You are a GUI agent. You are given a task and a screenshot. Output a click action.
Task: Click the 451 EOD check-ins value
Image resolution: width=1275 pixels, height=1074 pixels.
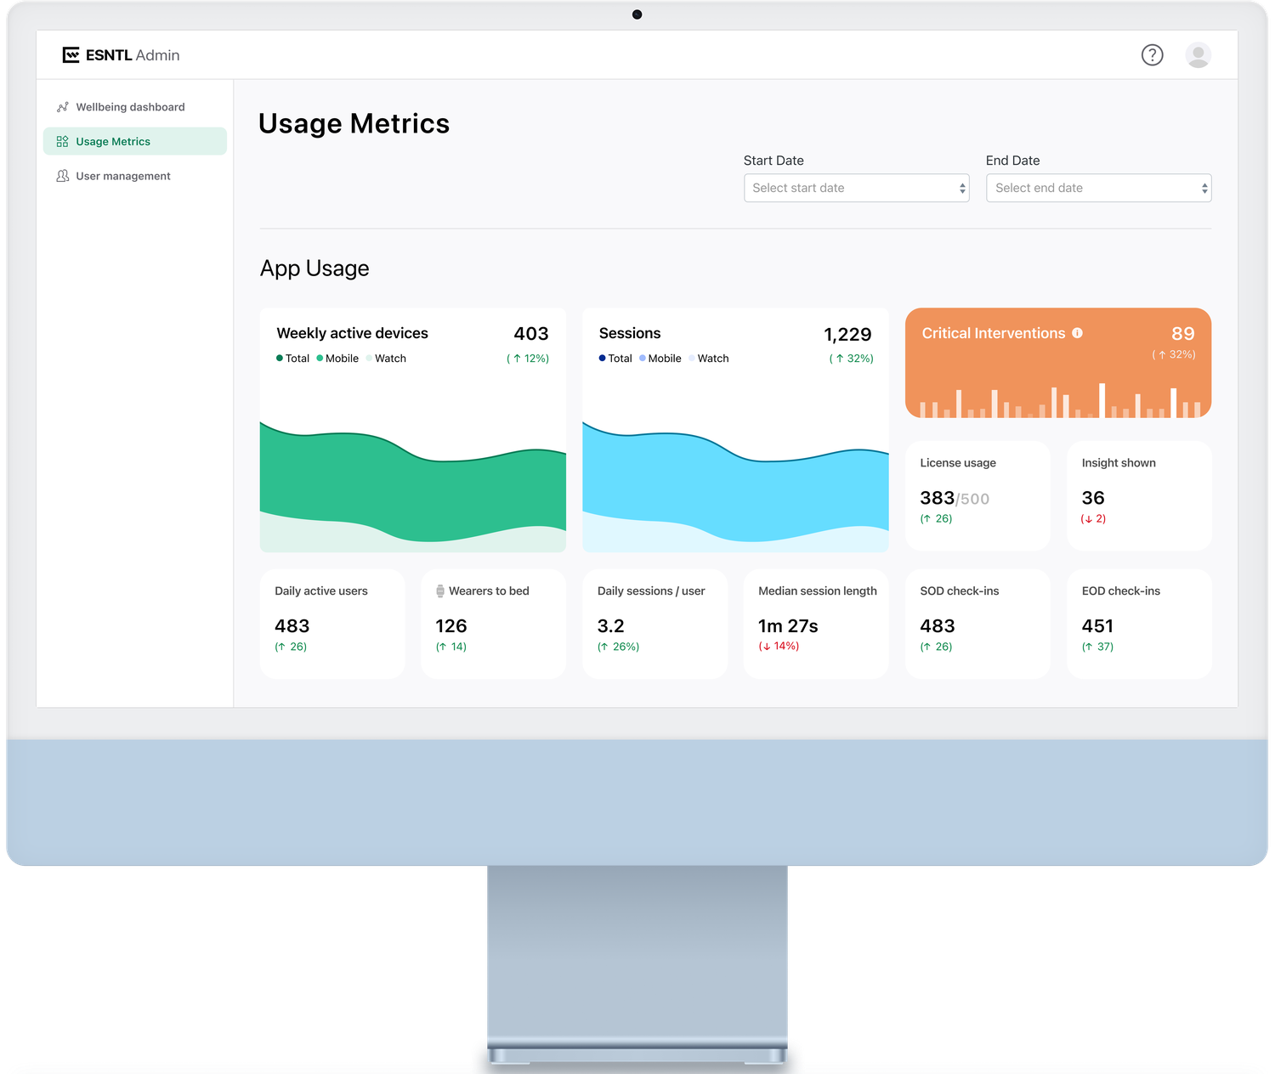click(x=1097, y=626)
